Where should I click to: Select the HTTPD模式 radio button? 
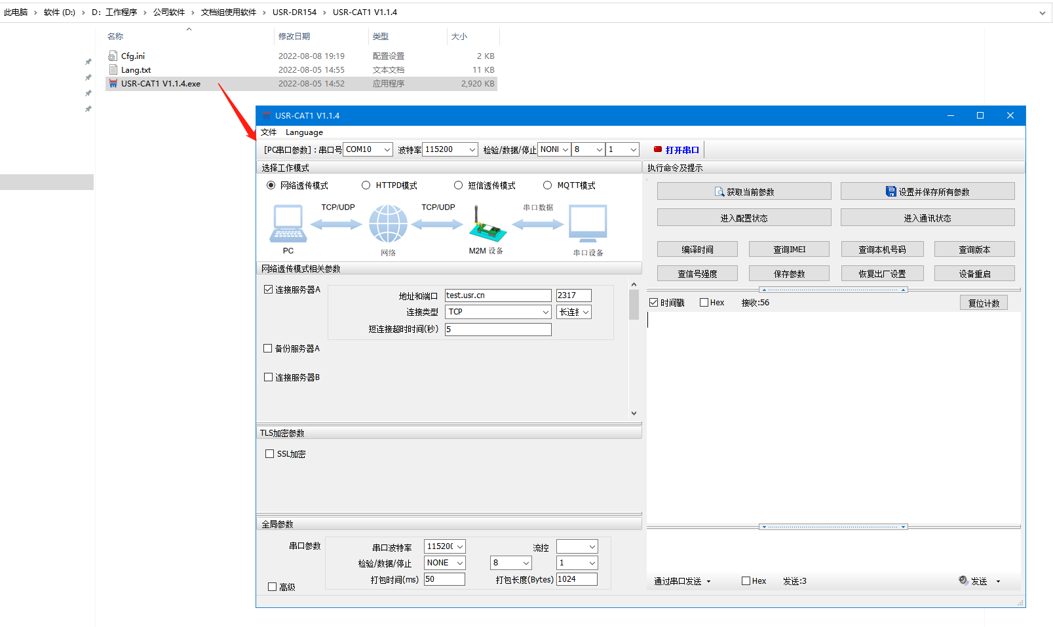pos(366,185)
